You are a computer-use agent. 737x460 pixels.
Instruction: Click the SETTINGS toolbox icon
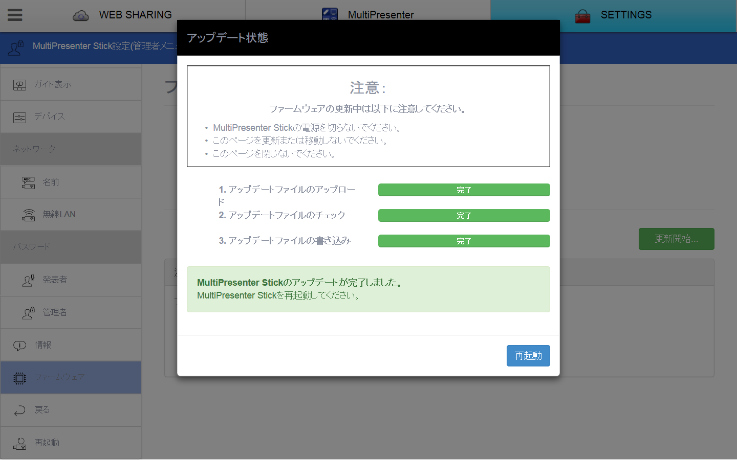pyautogui.click(x=582, y=15)
